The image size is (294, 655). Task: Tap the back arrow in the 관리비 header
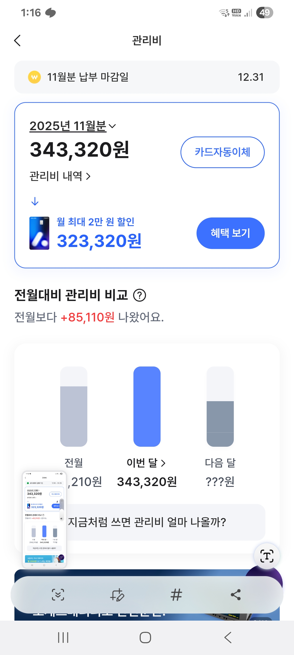(17, 41)
